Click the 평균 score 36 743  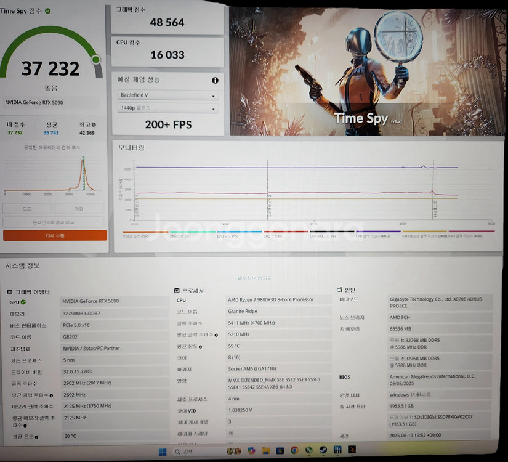[51, 133]
